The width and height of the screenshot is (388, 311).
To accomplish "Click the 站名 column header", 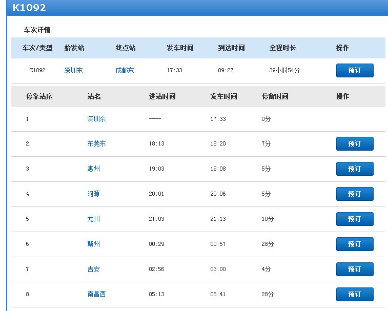I will tap(94, 96).
